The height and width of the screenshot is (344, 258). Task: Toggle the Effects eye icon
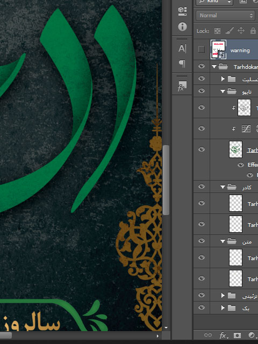(241, 165)
